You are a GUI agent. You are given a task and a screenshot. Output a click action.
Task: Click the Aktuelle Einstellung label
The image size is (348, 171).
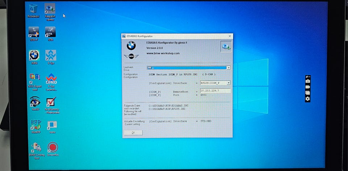(134, 121)
